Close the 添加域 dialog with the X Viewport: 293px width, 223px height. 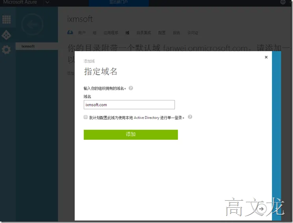tap(266, 57)
